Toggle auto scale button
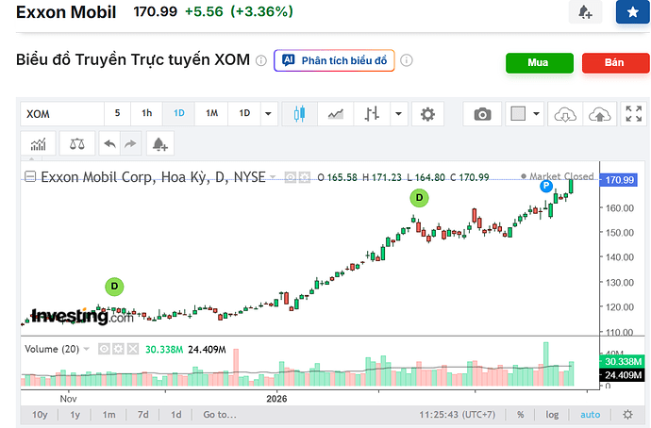The image size is (651, 428). point(590,415)
